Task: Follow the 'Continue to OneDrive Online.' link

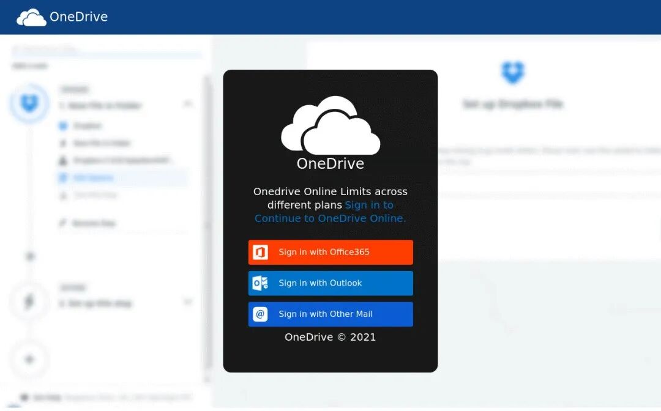Action: click(x=330, y=218)
